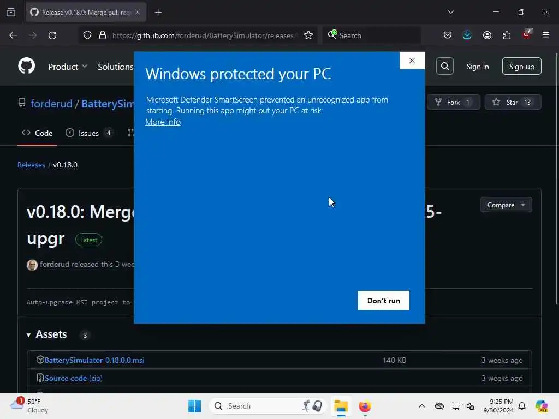Open the Copilot preview icon in taskbar
The height and width of the screenshot is (419, 559).
(542, 406)
